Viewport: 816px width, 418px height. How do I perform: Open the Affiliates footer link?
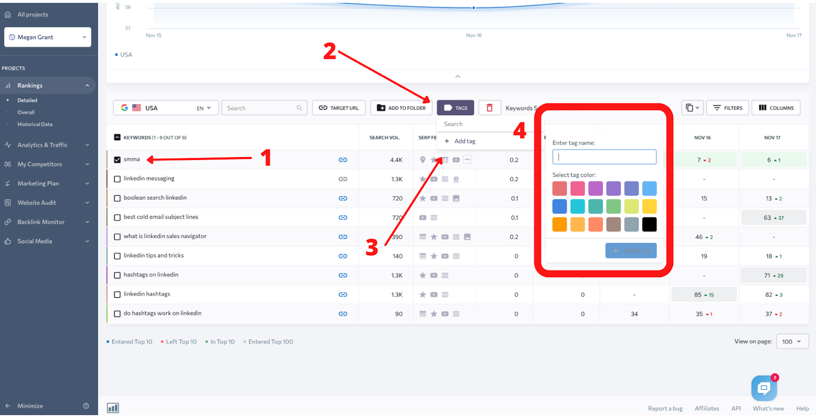tap(707, 408)
